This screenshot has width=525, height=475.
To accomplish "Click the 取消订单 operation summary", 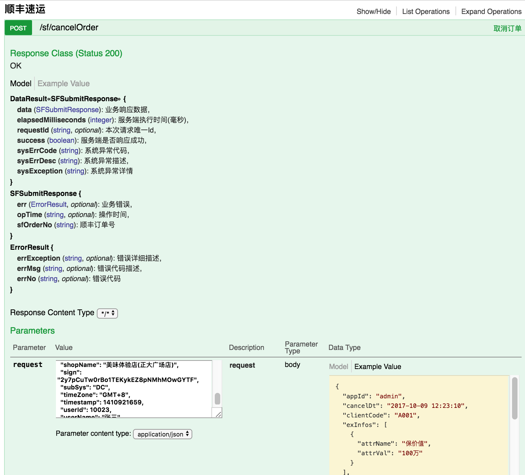I will pyautogui.click(x=507, y=29).
